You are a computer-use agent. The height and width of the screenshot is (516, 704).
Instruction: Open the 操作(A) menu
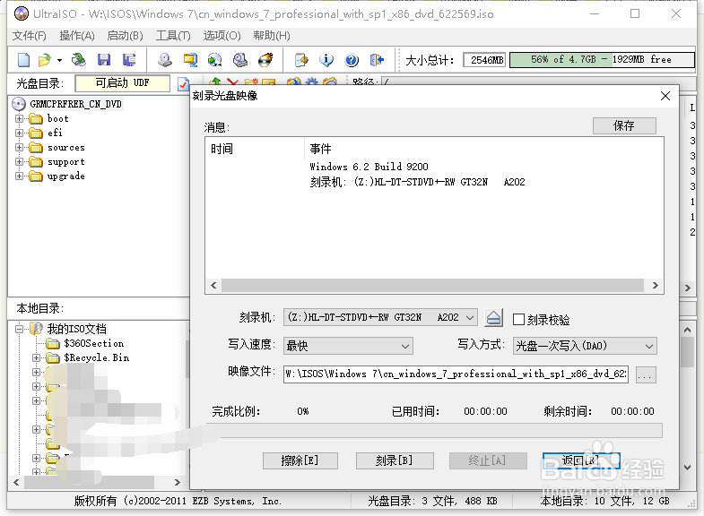tap(77, 36)
